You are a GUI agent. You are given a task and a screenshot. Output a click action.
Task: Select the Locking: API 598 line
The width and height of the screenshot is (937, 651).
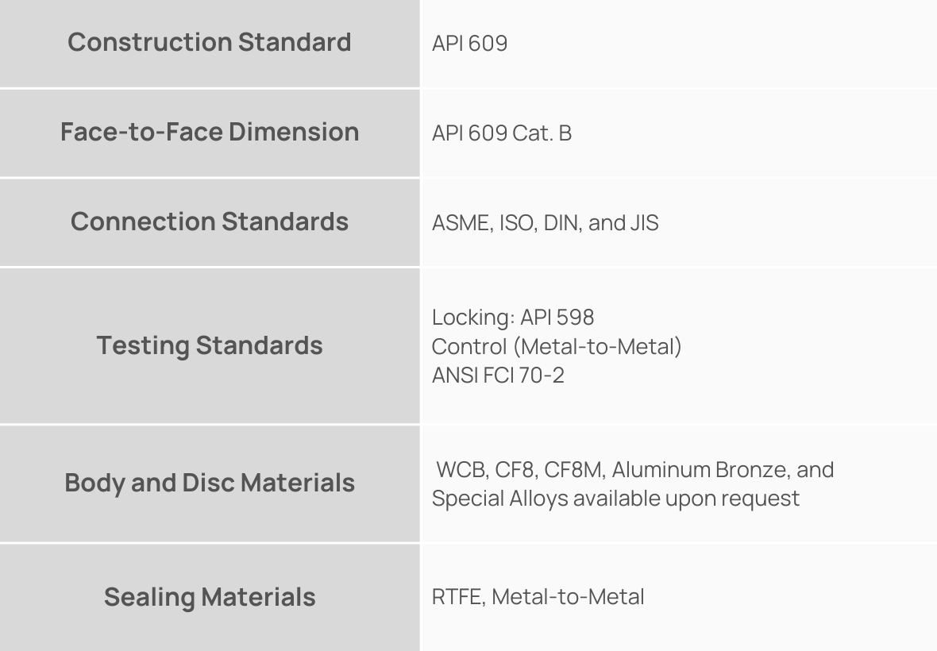point(513,318)
